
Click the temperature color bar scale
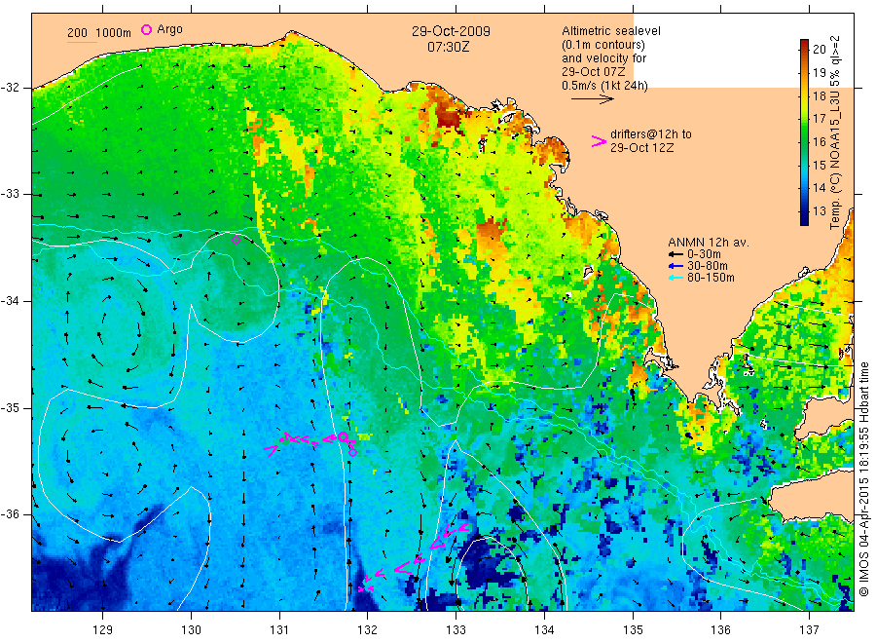point(805,132)
